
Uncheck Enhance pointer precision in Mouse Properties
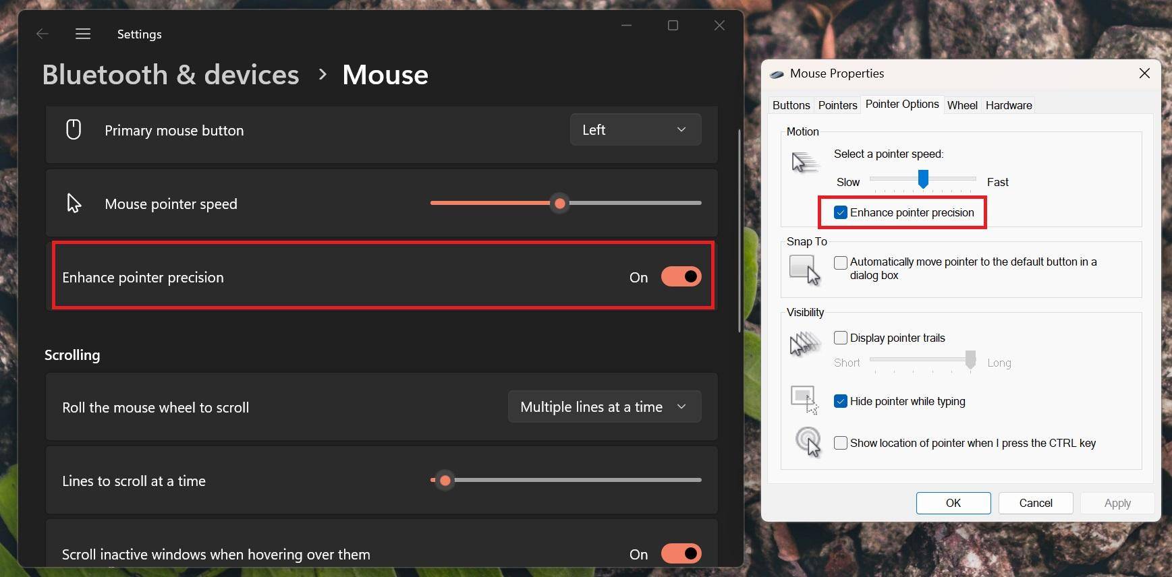coord(841,212)
